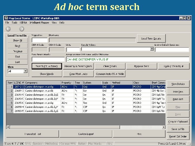Open the Intelligent Mapper menu

[x=39, y=23]
